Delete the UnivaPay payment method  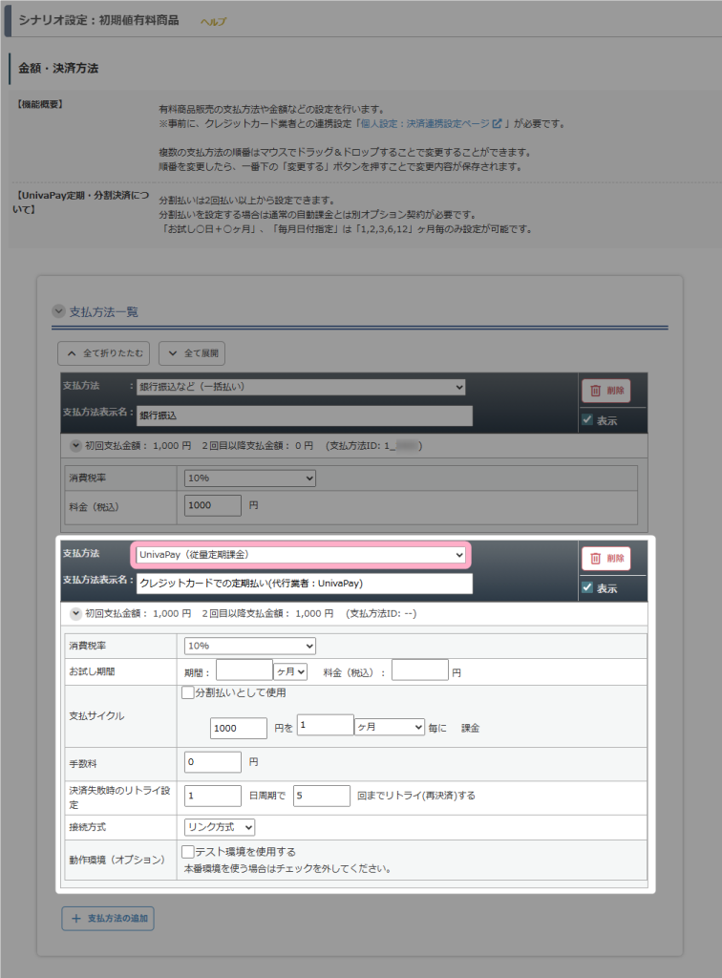[605, 559]
